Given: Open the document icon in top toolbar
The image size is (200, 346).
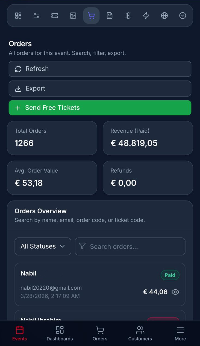Looking at the screenshot, I should tap(110, 16).
